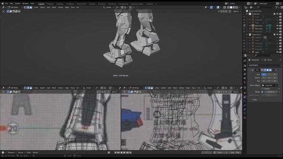Switch to the UV Editing workspace tab

[70, 4]
